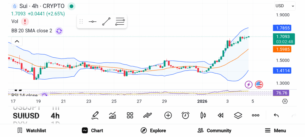The height and width of the screenshot is (137, 305).
Task: Click the green market status dot
Action: point(71,6)
